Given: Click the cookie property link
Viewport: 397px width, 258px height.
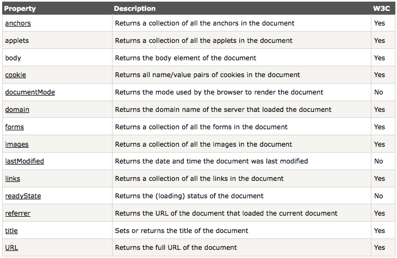Looking at the screenshot, I should [x=16, y=75].
